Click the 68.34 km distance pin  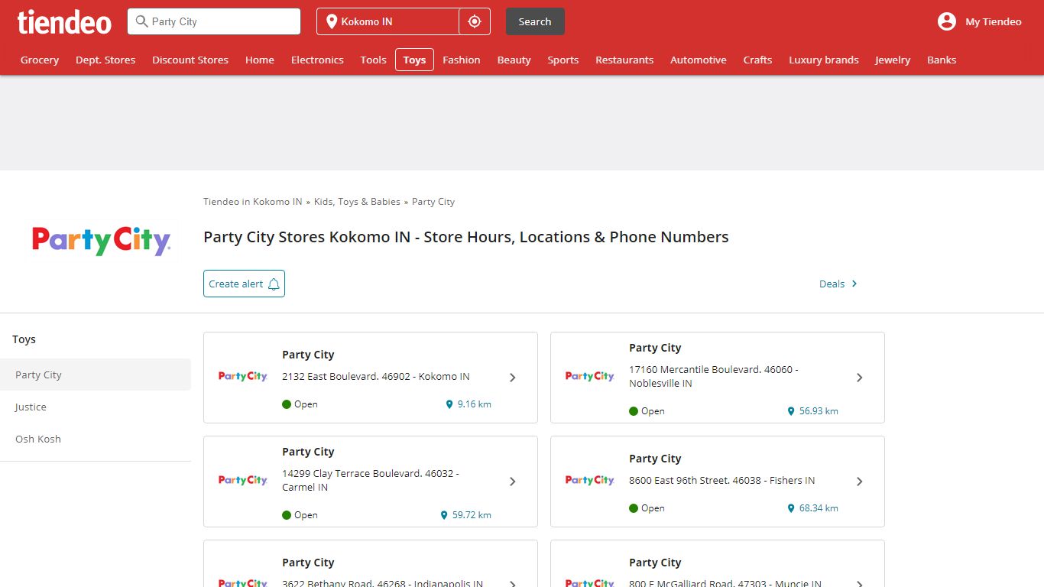(791, 508)
